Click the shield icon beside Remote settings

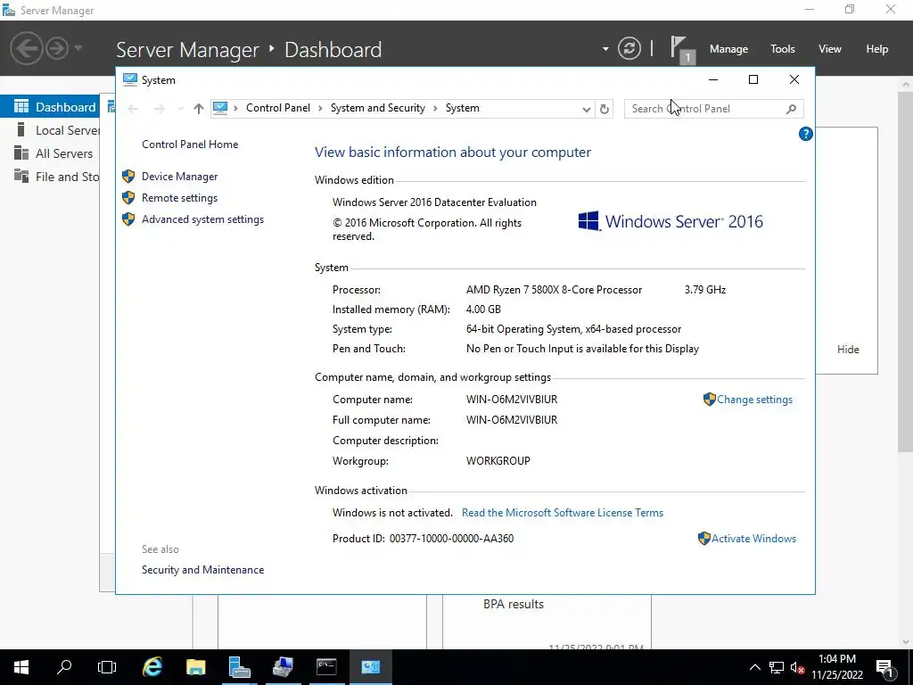pos(128,198)
